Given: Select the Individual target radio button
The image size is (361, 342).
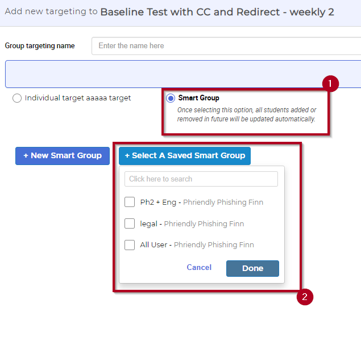Looking at the screenshot, I should [x=17, y=98].
